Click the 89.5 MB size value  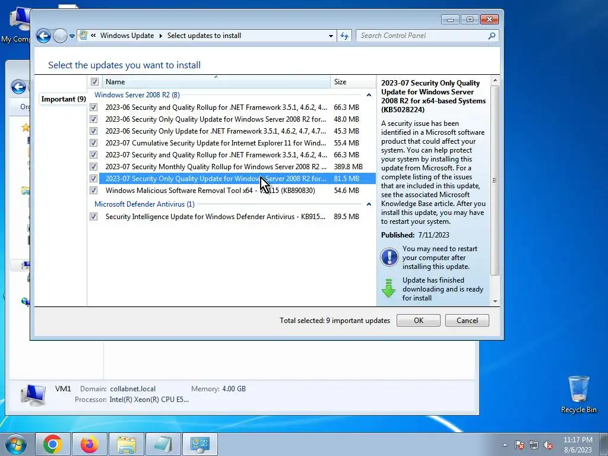coord(346,216)
